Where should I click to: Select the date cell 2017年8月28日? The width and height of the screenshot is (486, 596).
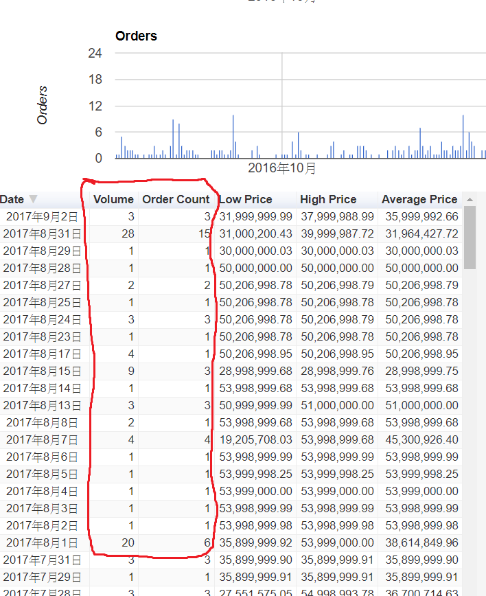point(42,268)
